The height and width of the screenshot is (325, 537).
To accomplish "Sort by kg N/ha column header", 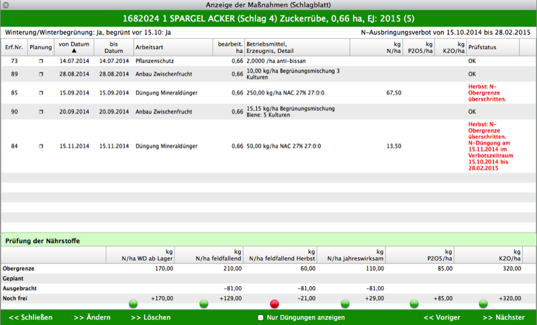I will (377, 47).
